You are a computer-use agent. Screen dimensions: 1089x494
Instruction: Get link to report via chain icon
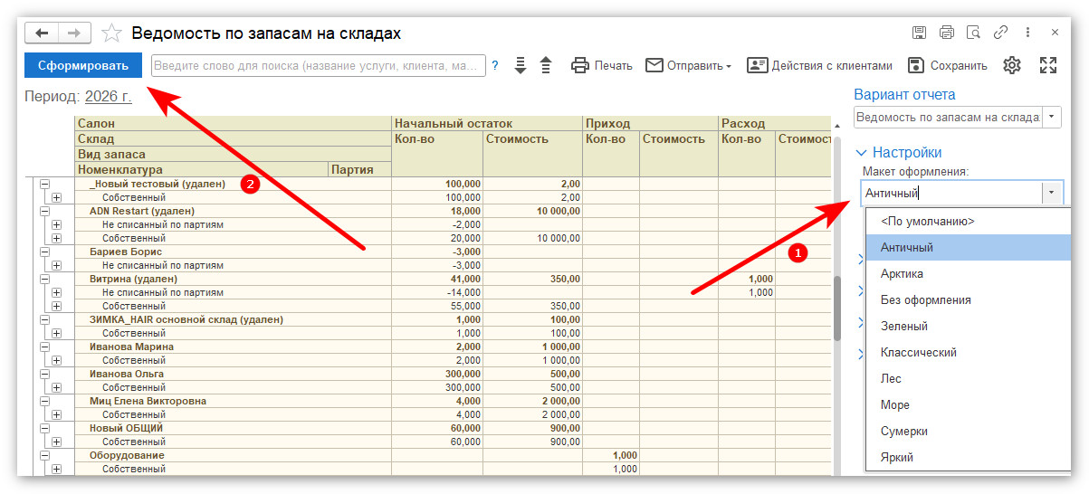(1000, 33)
